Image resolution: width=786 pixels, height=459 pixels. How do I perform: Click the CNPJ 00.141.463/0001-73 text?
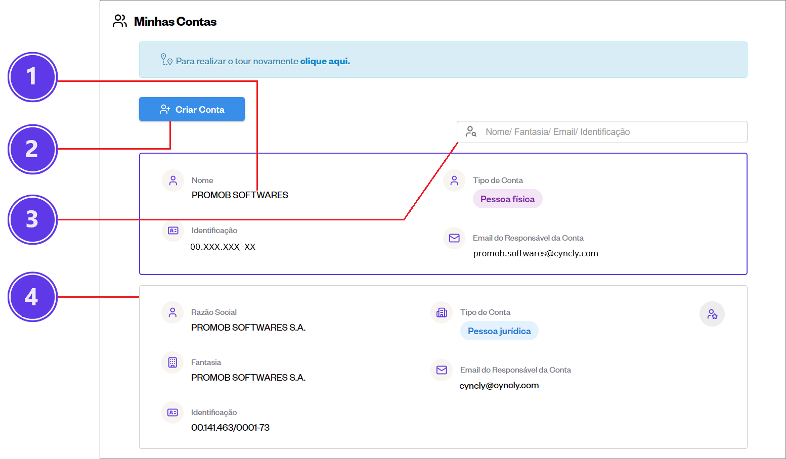point(230,428)
